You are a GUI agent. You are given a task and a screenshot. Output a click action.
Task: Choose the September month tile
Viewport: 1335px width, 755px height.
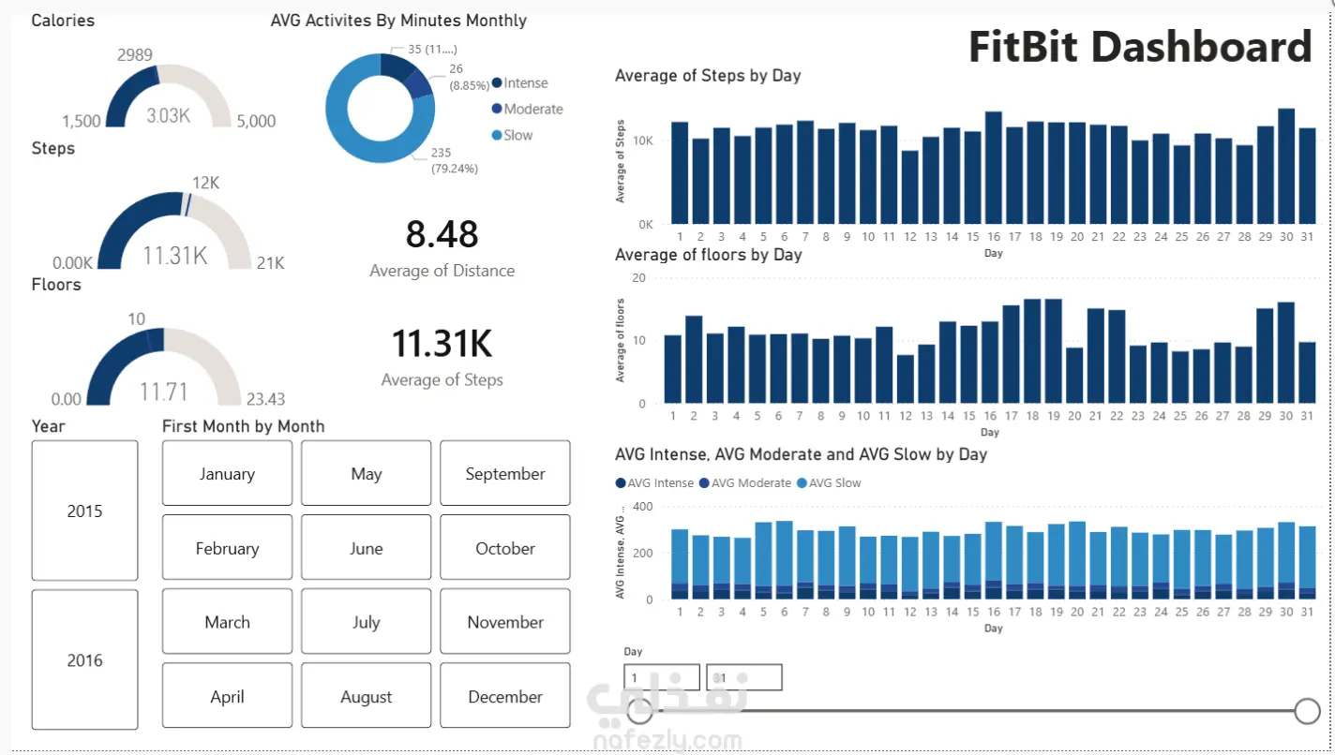[x=505, y=473]
